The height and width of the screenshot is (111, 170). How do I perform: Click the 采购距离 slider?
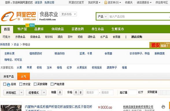164,93
